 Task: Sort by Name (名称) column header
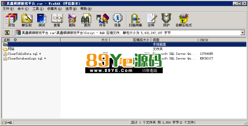[x=31, y=40]
